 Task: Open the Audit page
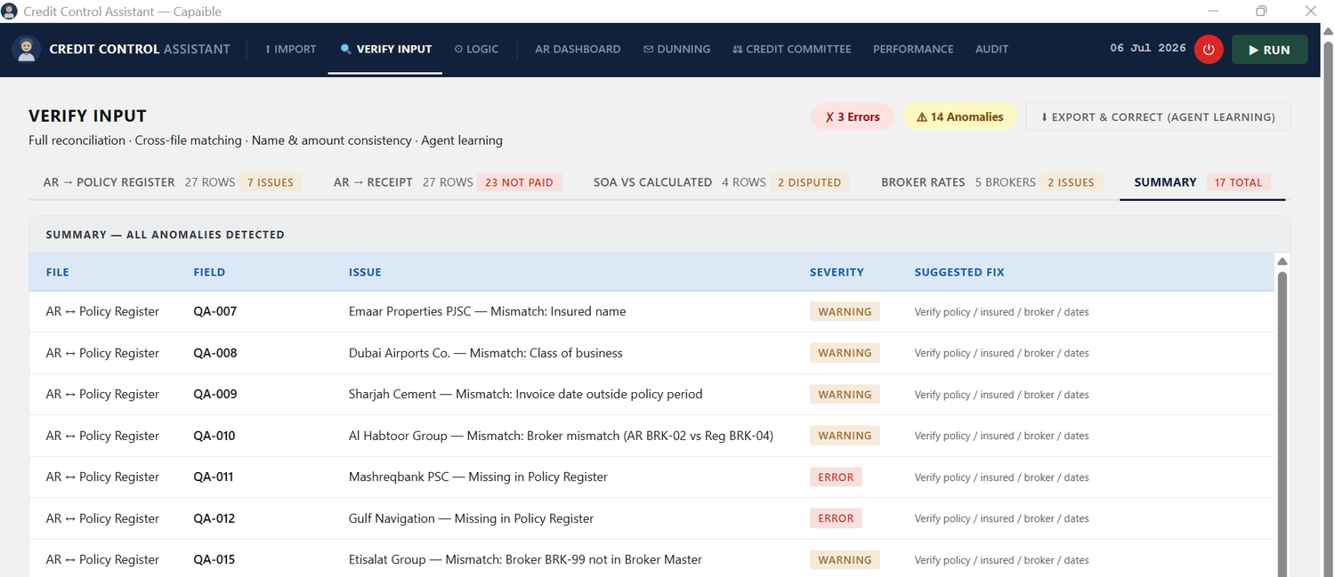point(991,49)
